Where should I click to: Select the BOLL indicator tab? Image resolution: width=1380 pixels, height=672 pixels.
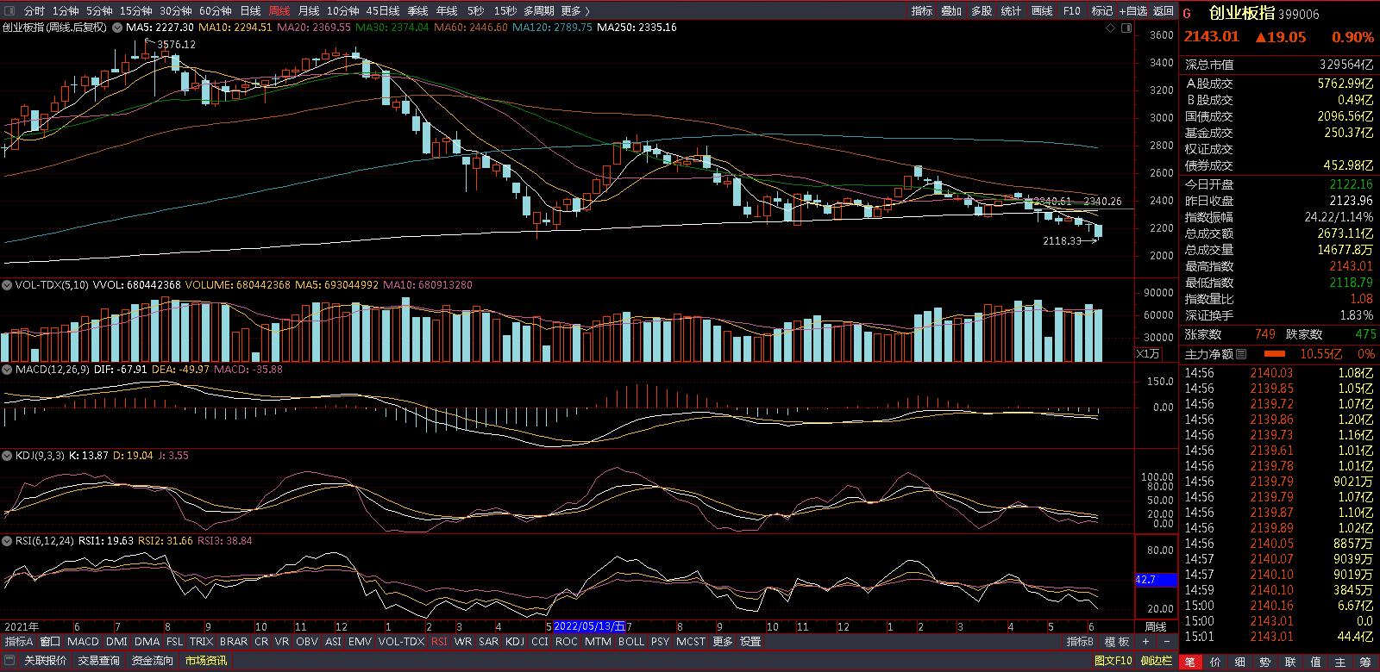pyautogui.click(x=631, y=642)
